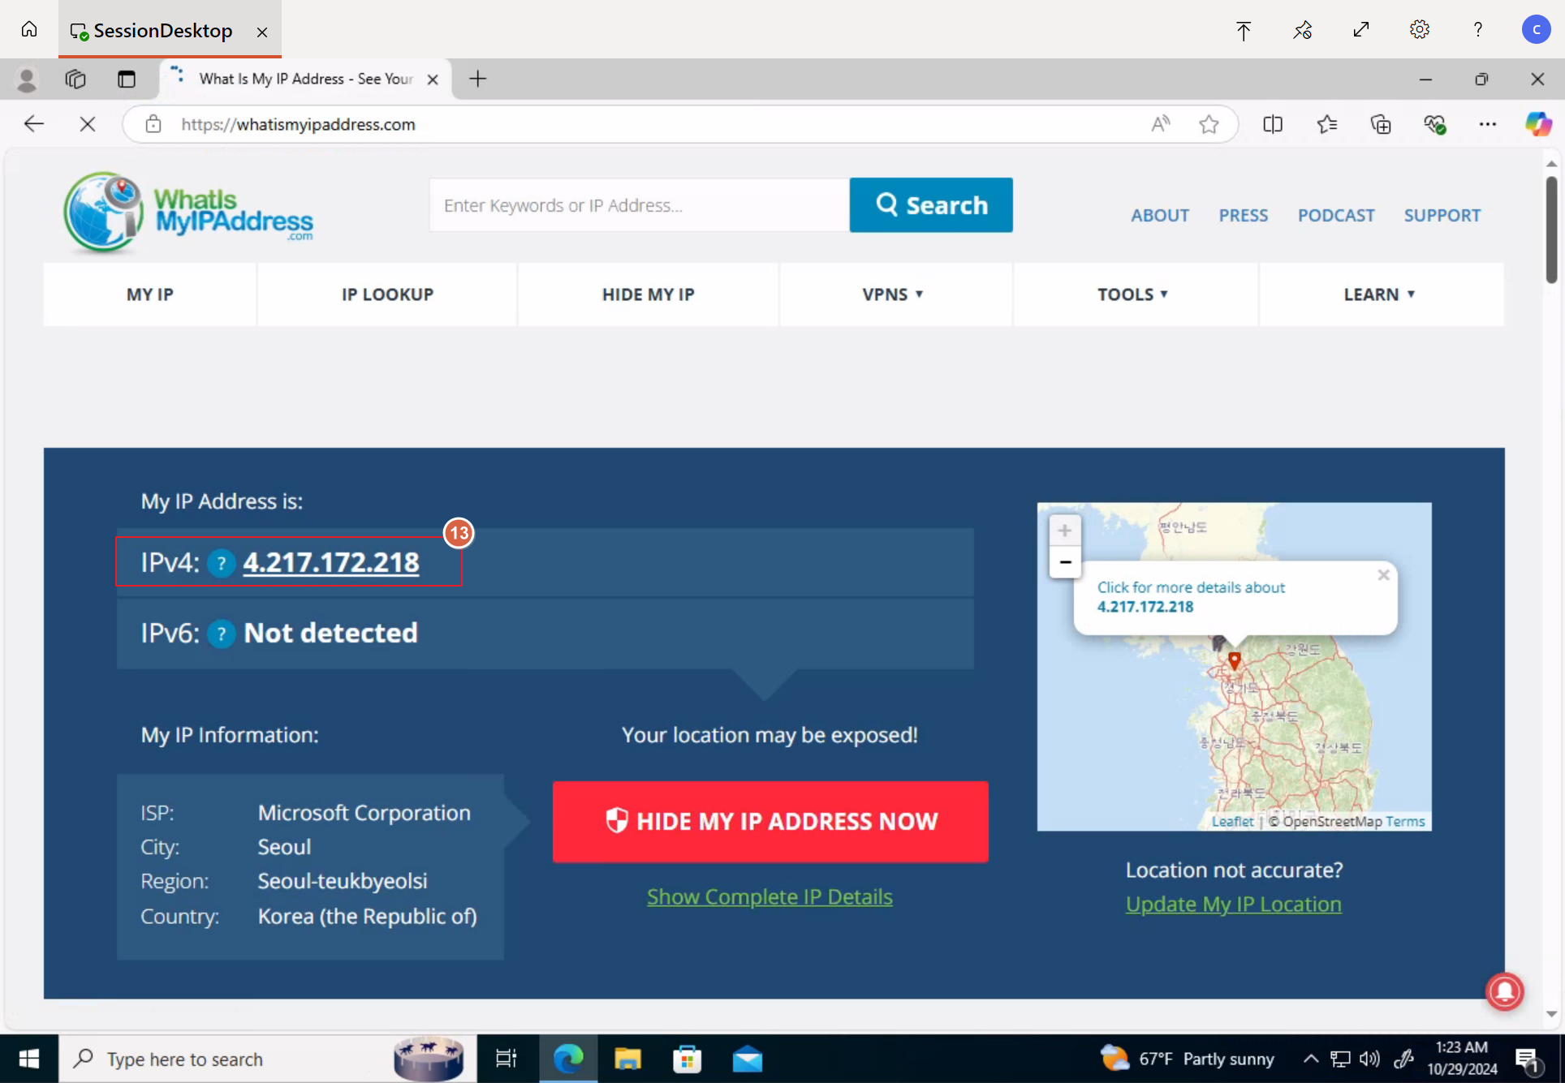
Task: Expand the TOOLS dropdown menu
Action: [1132, 294]
